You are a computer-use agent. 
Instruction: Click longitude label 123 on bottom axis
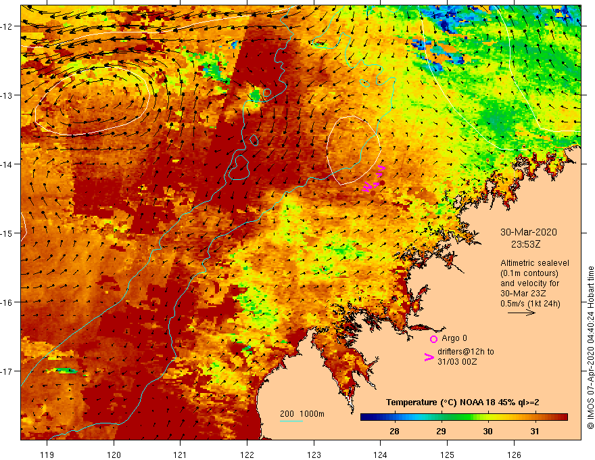(314, 455)
